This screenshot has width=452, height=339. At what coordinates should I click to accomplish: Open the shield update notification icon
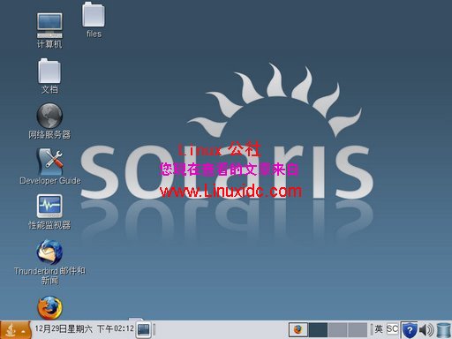pos(410,330)
